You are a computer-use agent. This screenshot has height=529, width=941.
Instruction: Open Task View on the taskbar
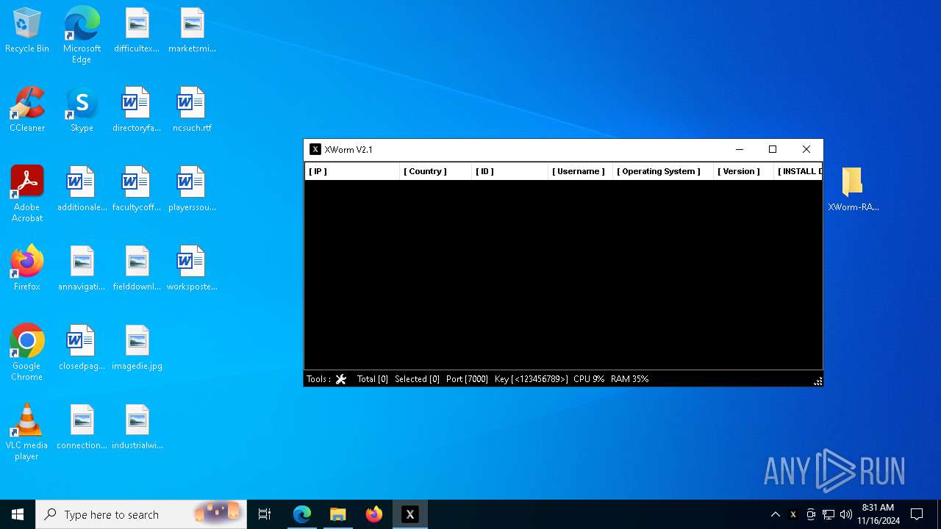[x=265, y=514]
